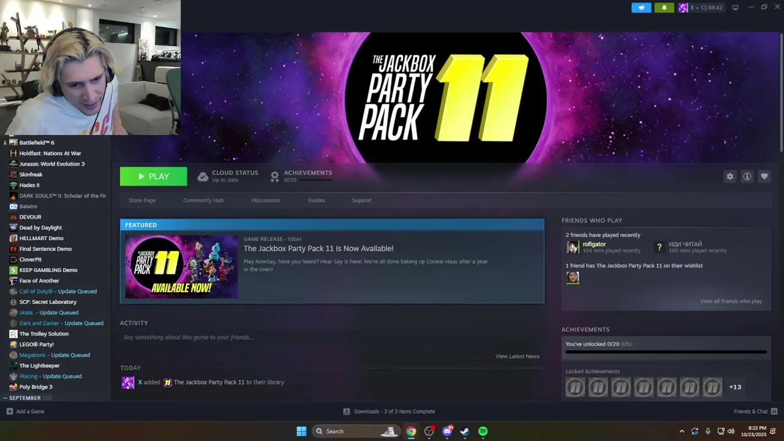Open the wishlist friend's avatar
The height and width of the screenshot is (441, 784).
(x=572, y=277)
